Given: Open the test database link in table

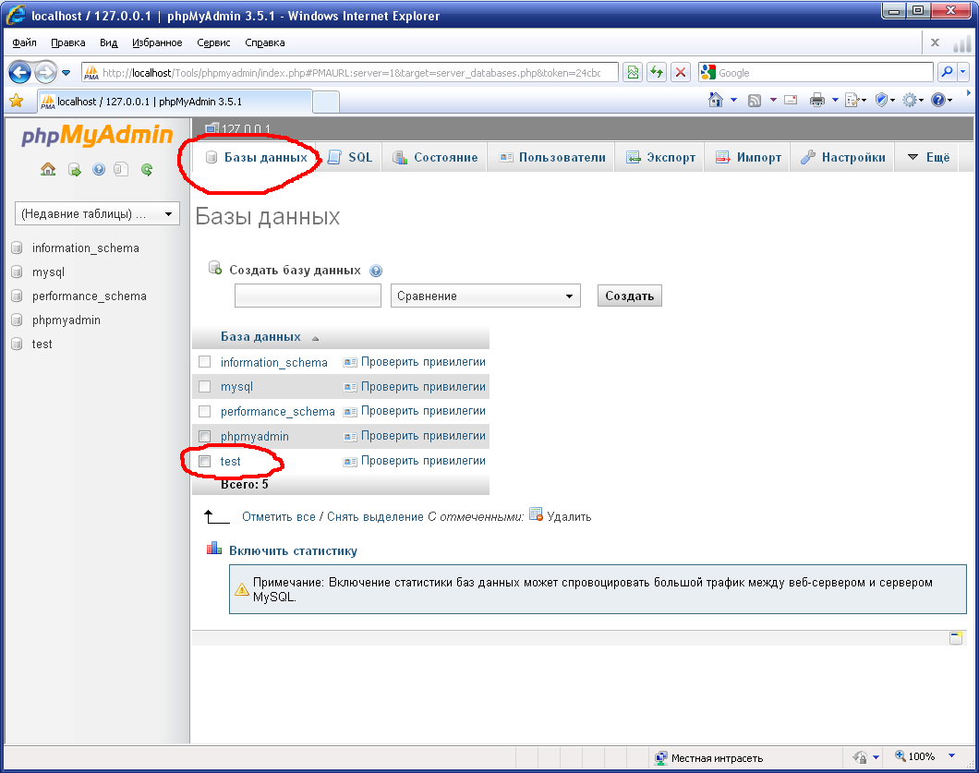Looking at the screenshot, I should click(x=230, y=462).
